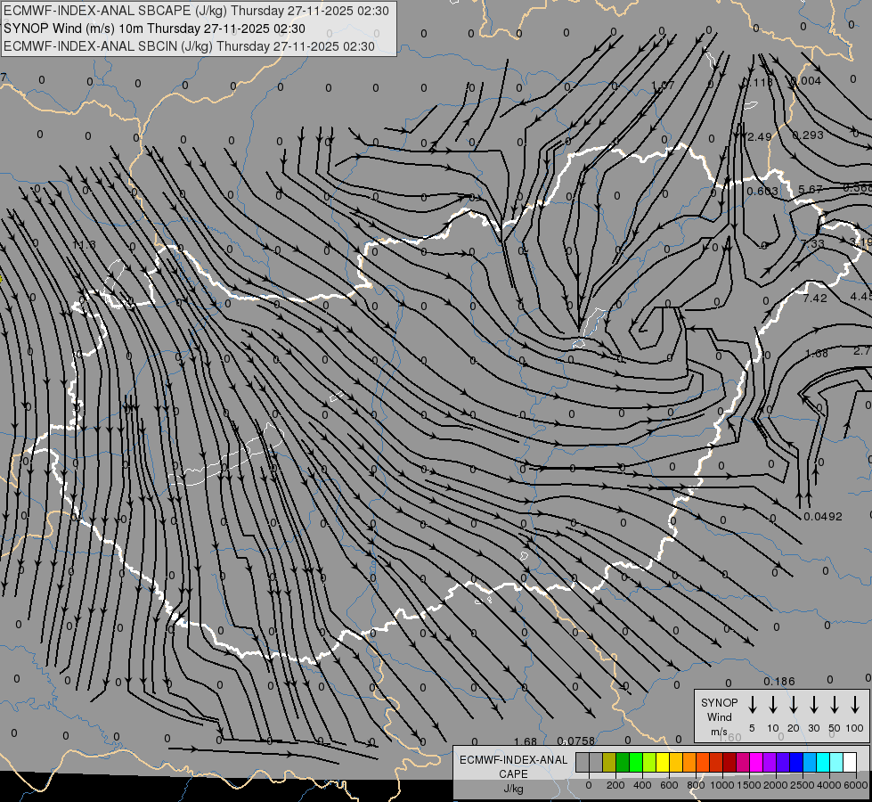
Task: Click the SYNOP Wind m/s legend label
Action: [719, 716]
